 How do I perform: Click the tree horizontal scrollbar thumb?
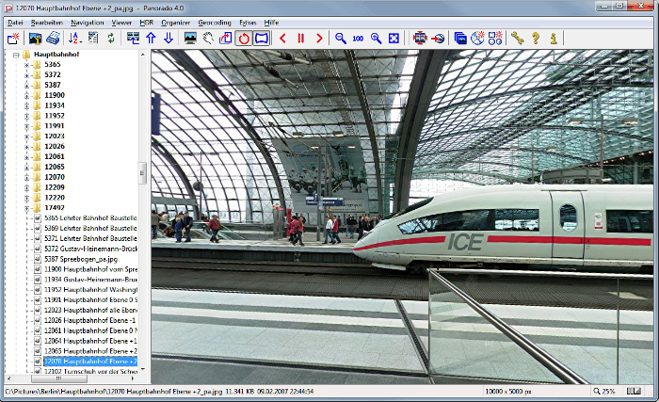coord(58,378)
